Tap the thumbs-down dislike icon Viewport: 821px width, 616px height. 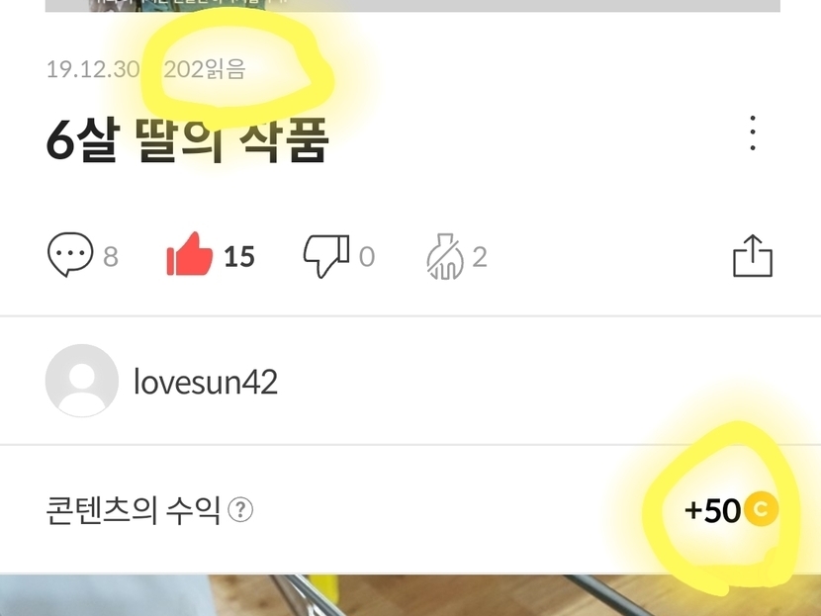tap(326, 255)
